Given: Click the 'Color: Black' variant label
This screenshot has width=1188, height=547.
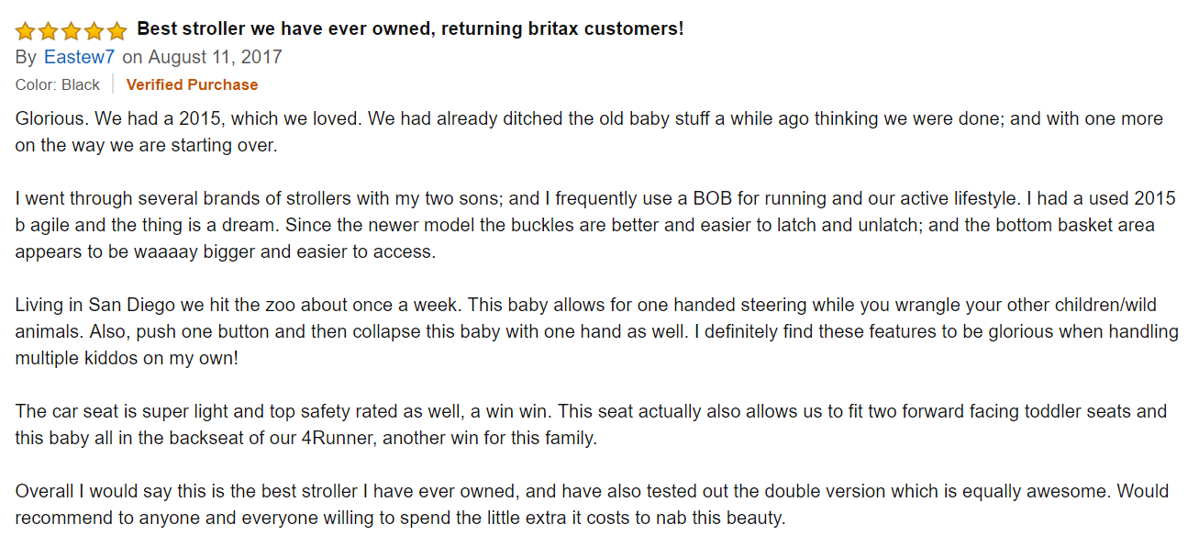Looking at the screenshot, I should (x=57, y=84).
